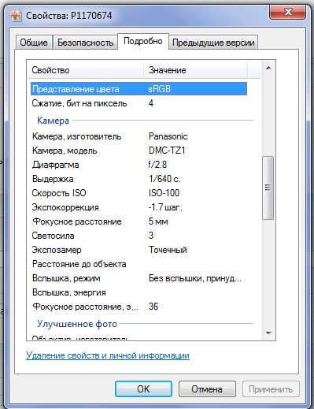Select the Подробно tab

tap(143, 41)
